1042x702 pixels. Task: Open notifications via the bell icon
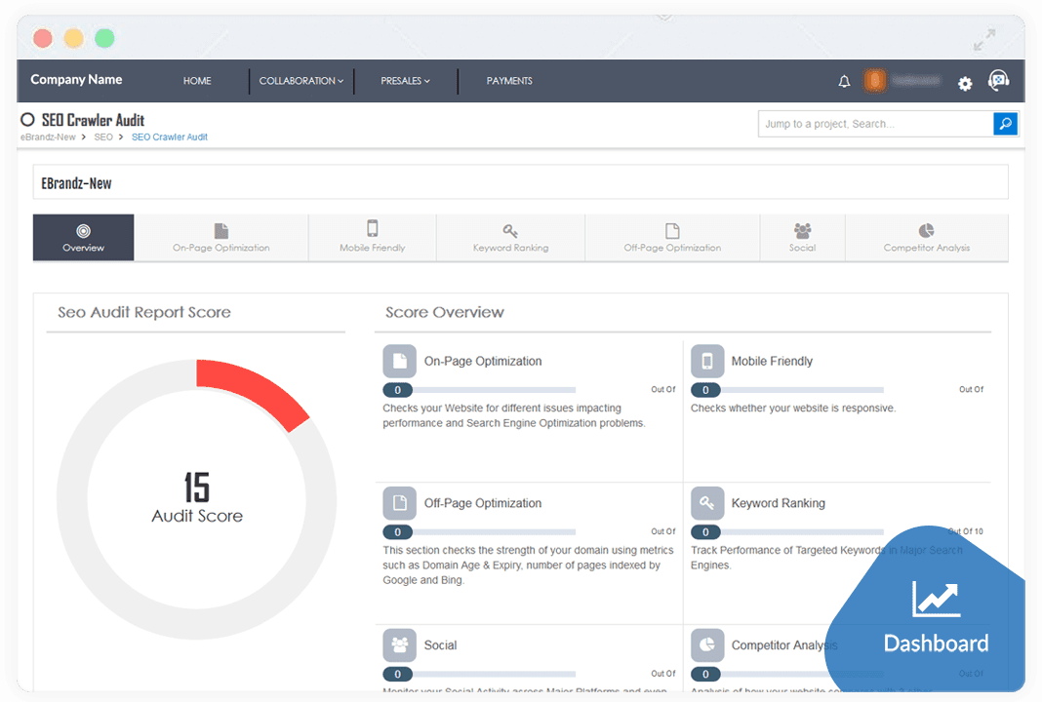[844, 82]
